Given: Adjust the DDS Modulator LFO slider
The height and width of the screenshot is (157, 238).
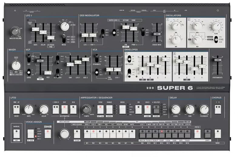Looking at the screenshot, I should 85,35.
